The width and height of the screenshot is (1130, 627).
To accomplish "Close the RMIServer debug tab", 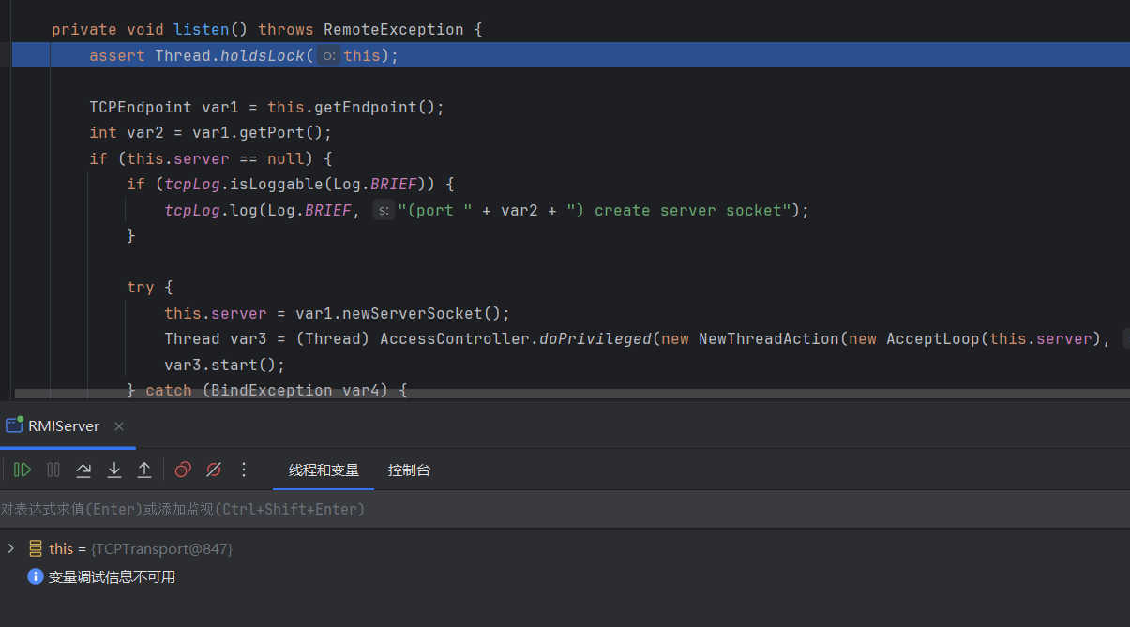I will coord(119,426).
